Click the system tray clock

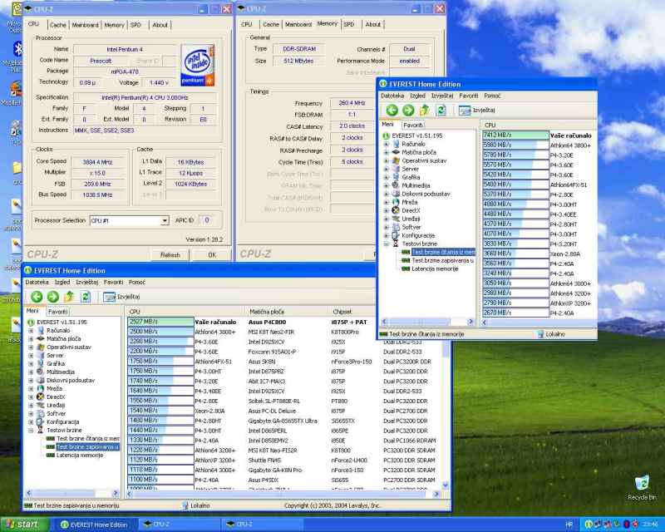(x=651, y=525)
